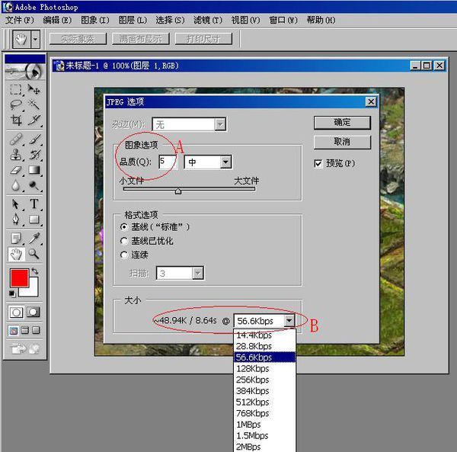
Task: Select the Slice tool
Action: (x=34, y=120)
